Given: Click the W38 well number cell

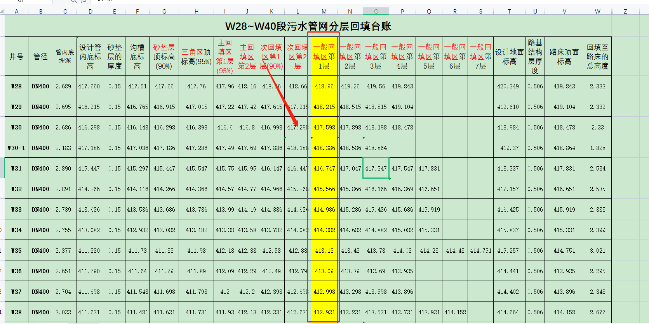Looking at the screenshot, I should [x=16, y=312].
